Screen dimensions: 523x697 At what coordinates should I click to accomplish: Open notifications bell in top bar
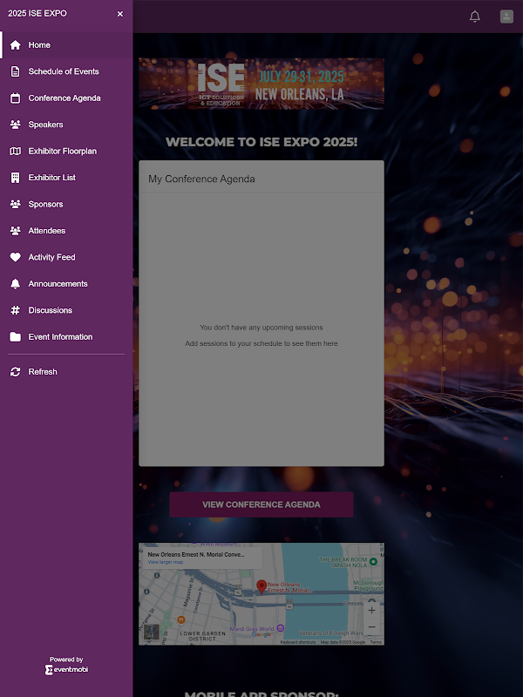(x=475, y=17)
